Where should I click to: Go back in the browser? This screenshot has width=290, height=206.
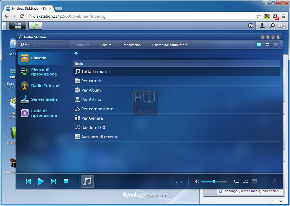pyautogui.click(x=7, y=16)
